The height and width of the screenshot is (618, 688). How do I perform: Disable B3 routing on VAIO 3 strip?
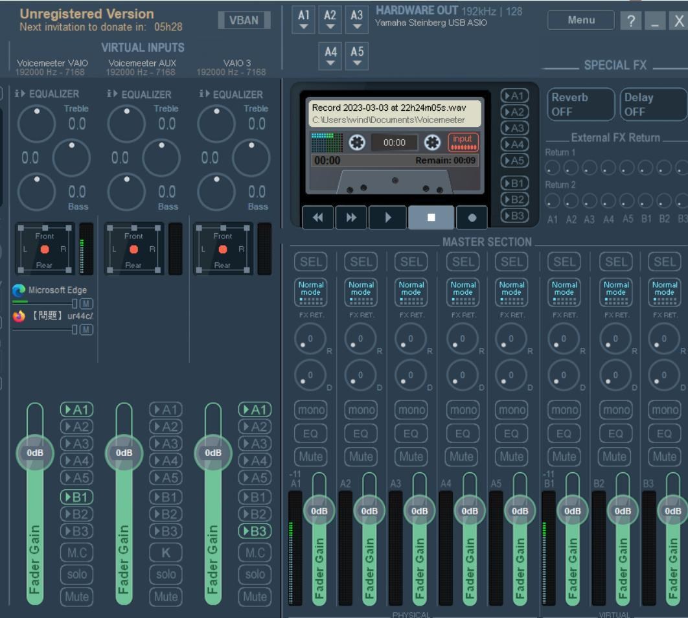(x=255, y=531)
